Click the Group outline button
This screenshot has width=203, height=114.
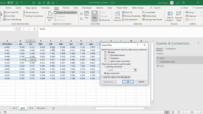coord(190,12)
